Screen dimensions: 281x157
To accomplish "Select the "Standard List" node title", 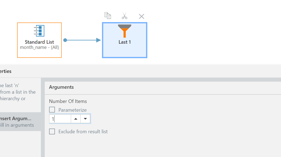I will (x=39, y=42).
